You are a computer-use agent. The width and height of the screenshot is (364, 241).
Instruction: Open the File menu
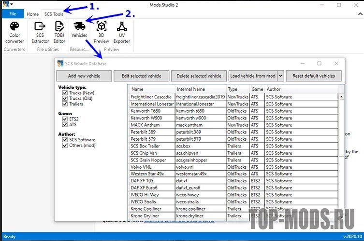(x=13, y=14)
